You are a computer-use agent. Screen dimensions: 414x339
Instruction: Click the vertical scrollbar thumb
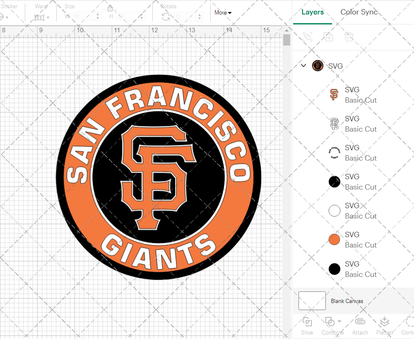tap(286, 41)
